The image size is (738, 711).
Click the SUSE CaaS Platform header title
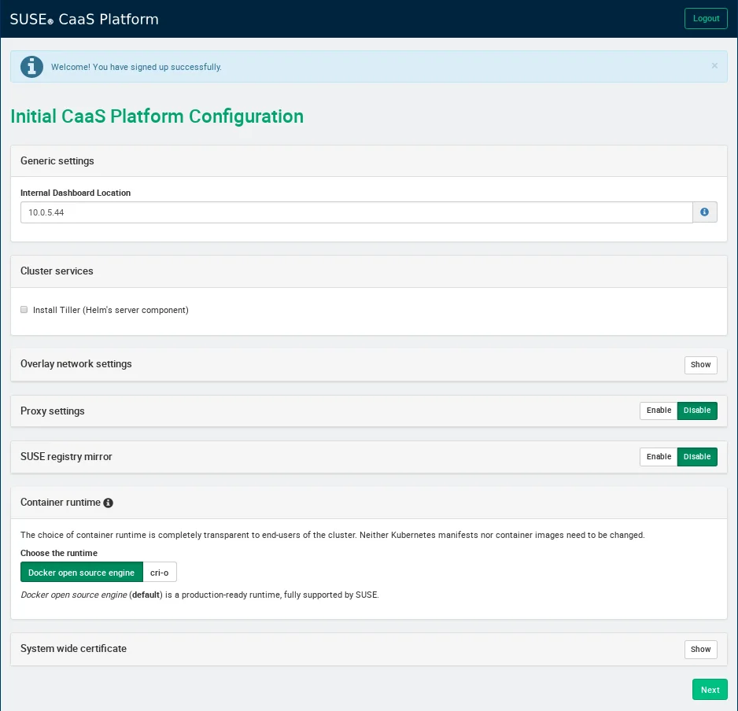tap(84, 19)
